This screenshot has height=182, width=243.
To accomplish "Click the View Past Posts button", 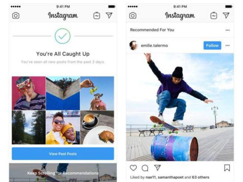I will (63, 154).
